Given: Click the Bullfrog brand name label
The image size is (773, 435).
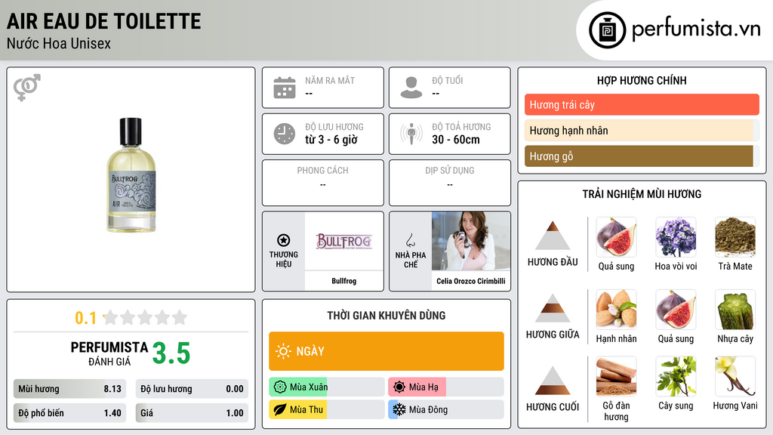Looking at the screenshot, I should coord(343,281).
